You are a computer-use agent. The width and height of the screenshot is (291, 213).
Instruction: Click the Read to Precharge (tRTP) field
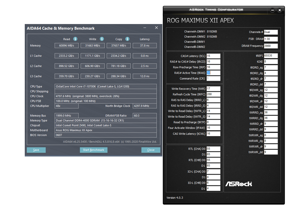click(x=213, y=122)
